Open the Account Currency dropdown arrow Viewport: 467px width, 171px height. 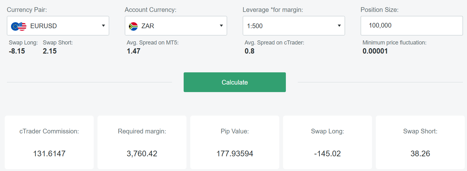(221, 26)
